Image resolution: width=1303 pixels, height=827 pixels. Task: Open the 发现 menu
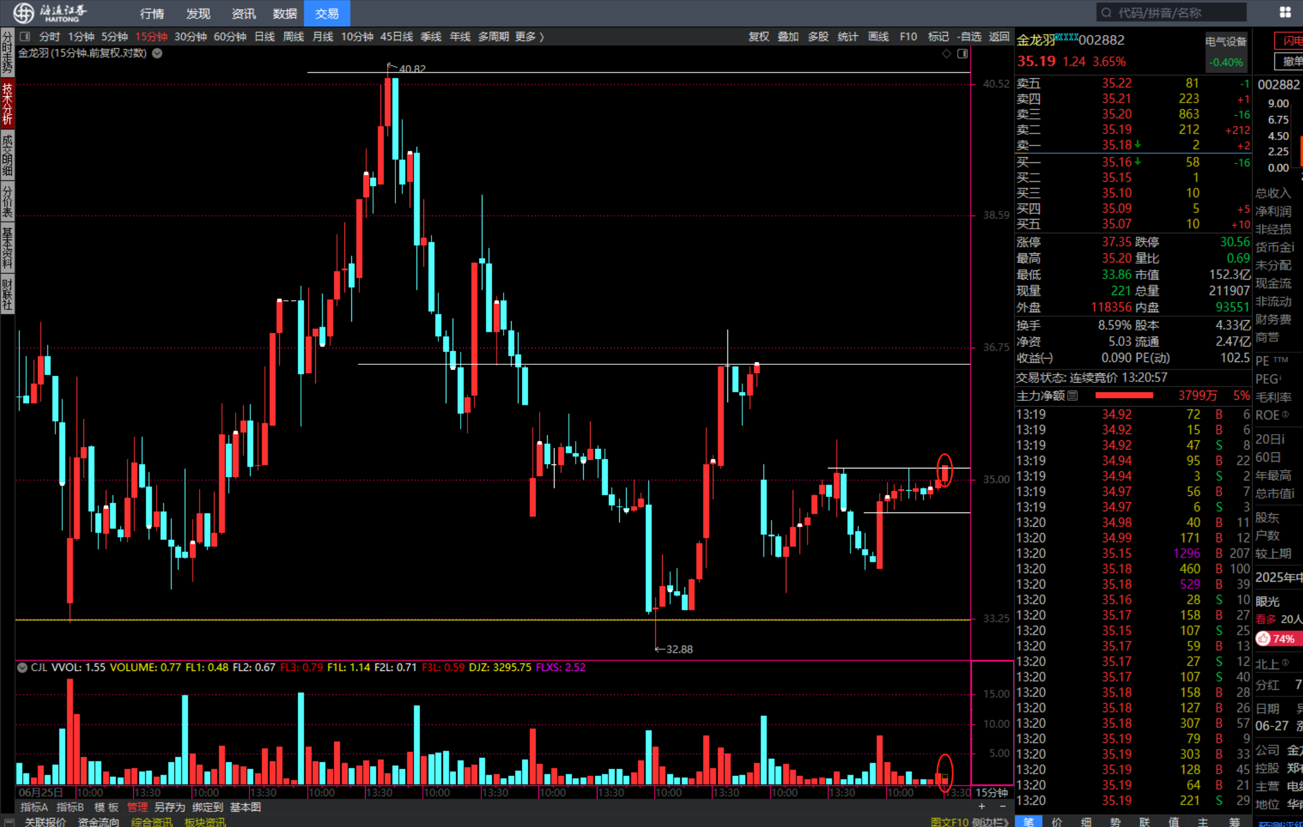coord(198,13)
